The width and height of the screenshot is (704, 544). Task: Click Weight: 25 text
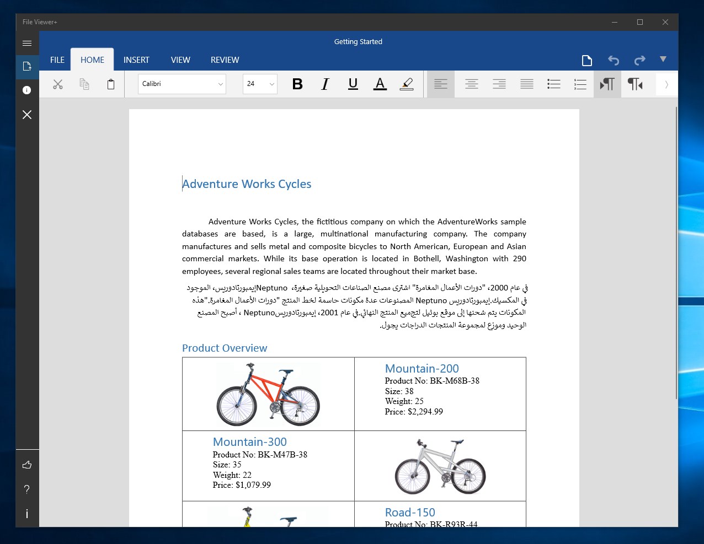tap(404, 401)
